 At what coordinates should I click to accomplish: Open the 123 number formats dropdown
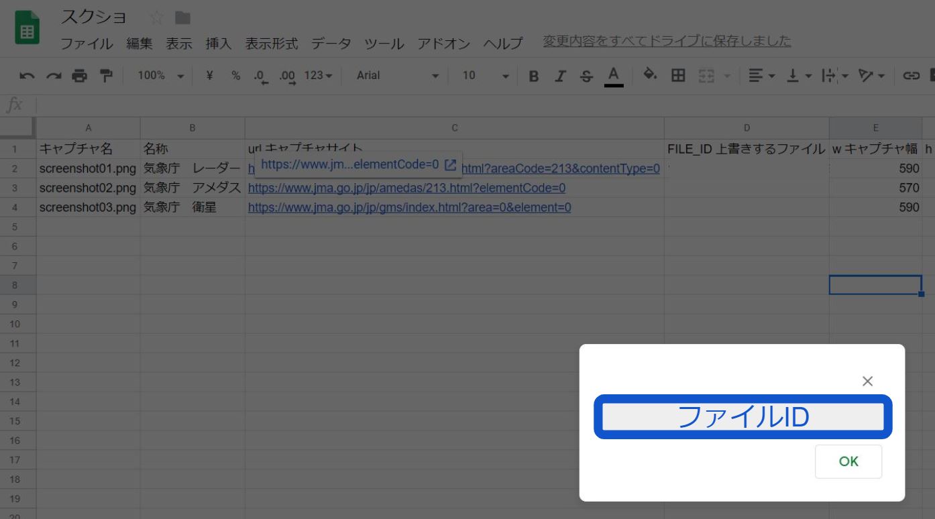click(318, 76)
